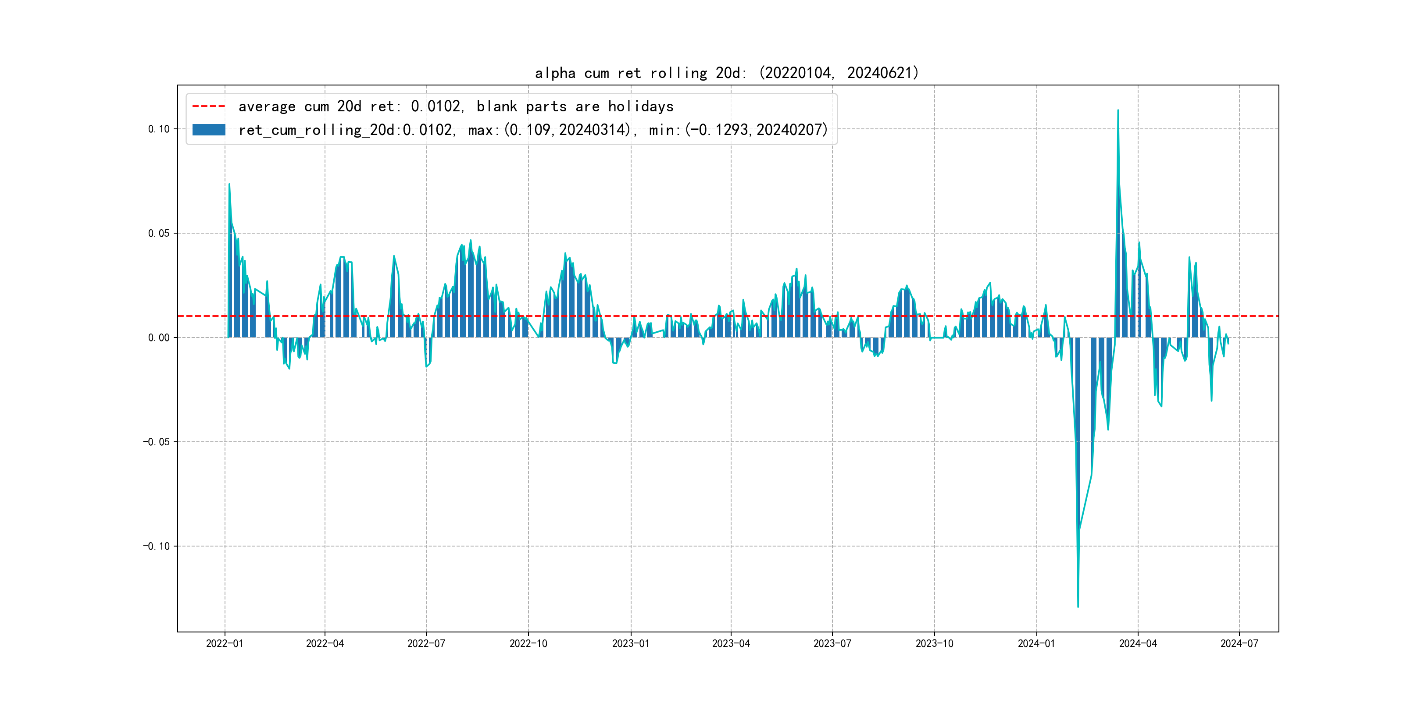Click the 2022-04 x-axis label

tap(325, 643)
